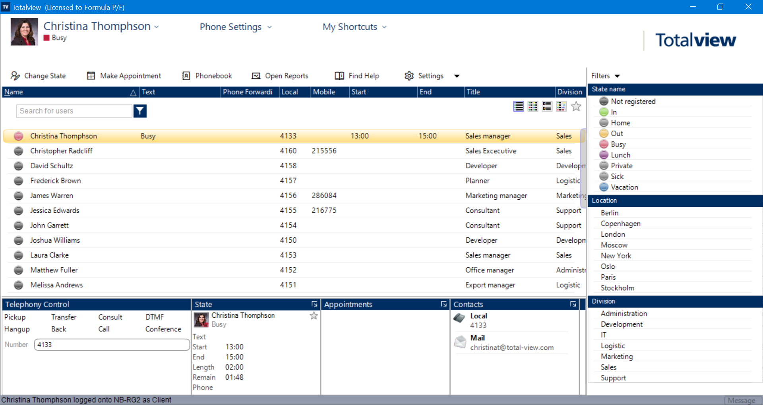The image size is (763, 405).
Task: Click the Conference telephony button
Action: (x=163, y=329)
